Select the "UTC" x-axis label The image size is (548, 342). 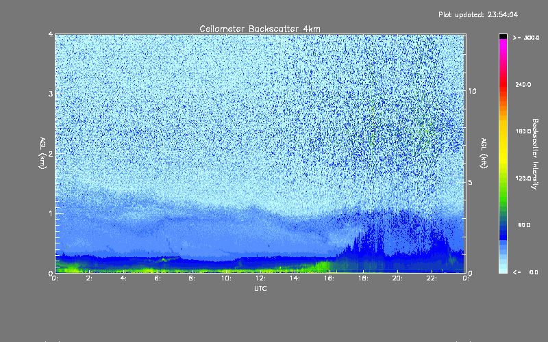point(260,288)
